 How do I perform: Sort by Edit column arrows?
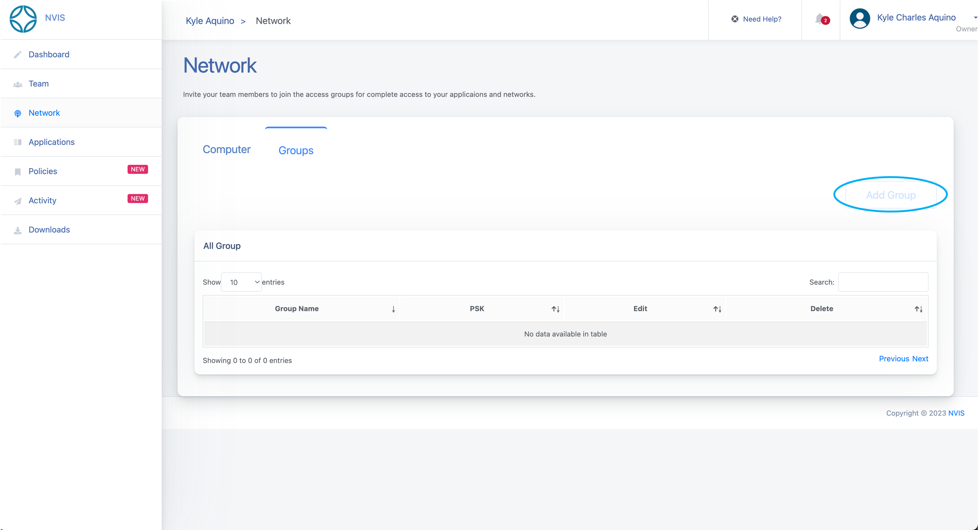tap(717, 309)
